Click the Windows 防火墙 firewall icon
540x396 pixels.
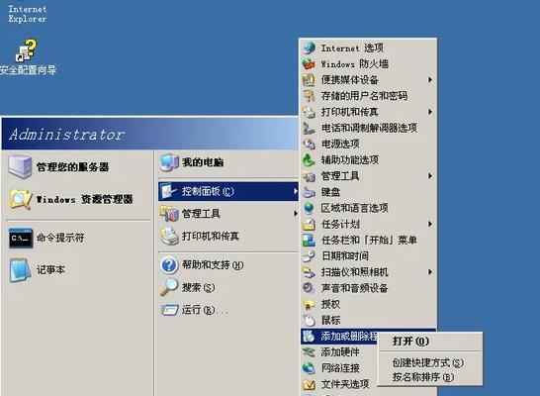(309, 63)
